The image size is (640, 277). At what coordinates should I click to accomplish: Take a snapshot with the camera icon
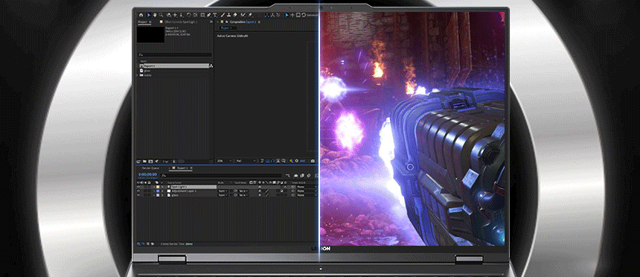click(x=313, y=161)
